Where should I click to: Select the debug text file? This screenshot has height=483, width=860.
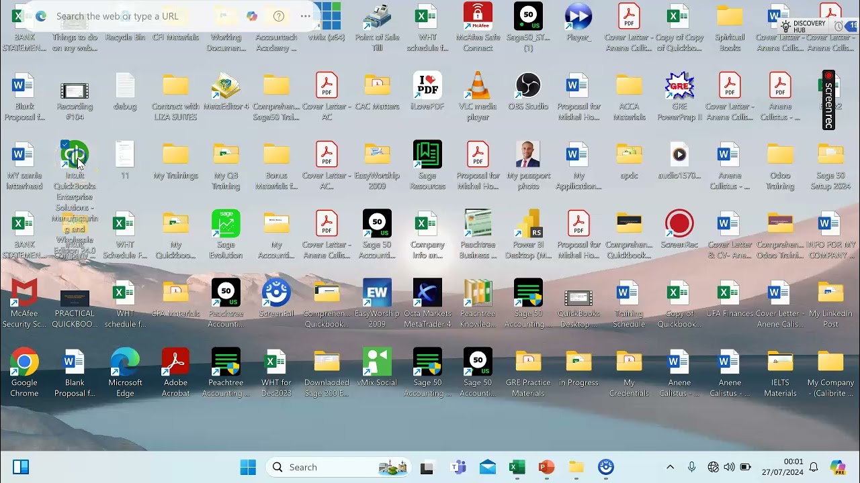pyautogui.click(x=125, y=92)
